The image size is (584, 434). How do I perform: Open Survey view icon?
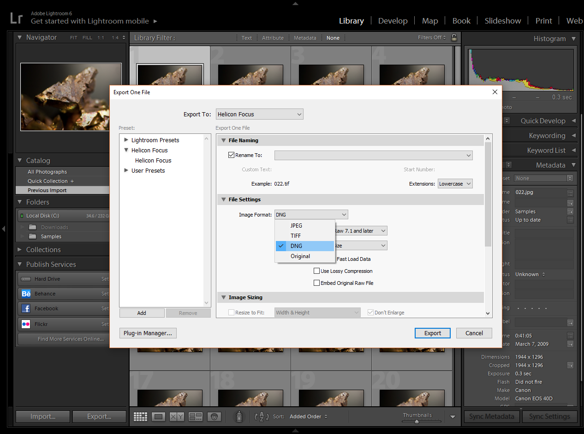pos(196,416)
